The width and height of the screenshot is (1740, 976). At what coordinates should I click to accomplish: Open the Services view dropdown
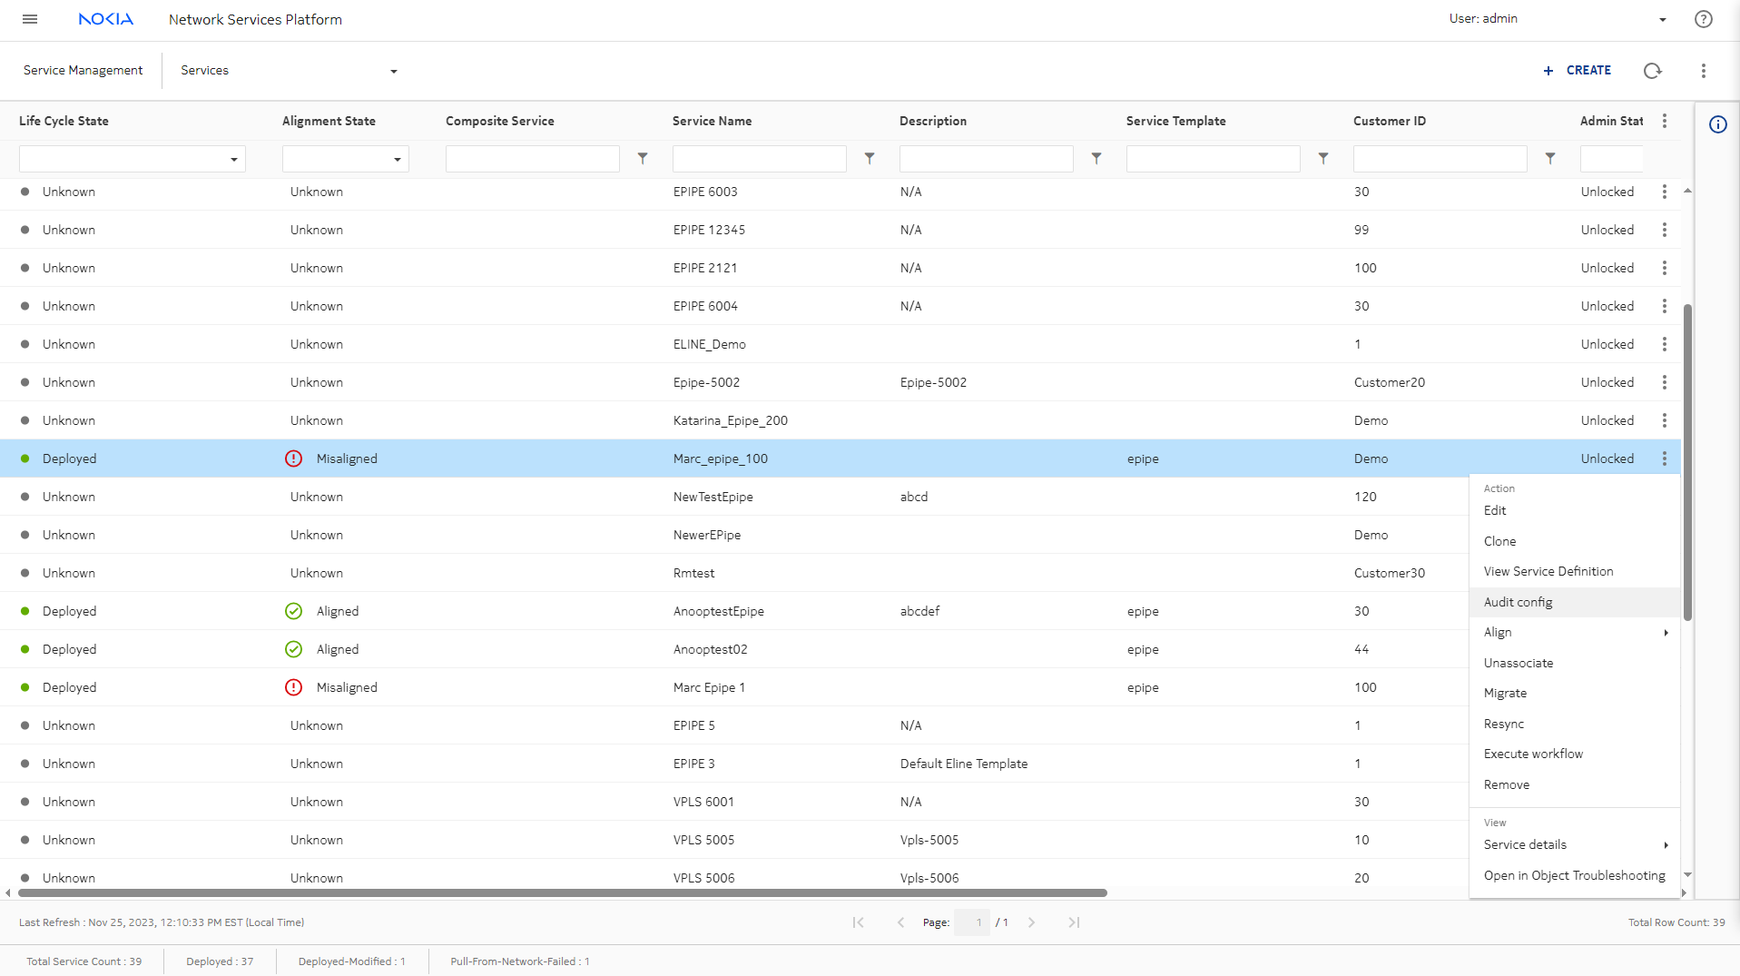(x=393, y=72)
